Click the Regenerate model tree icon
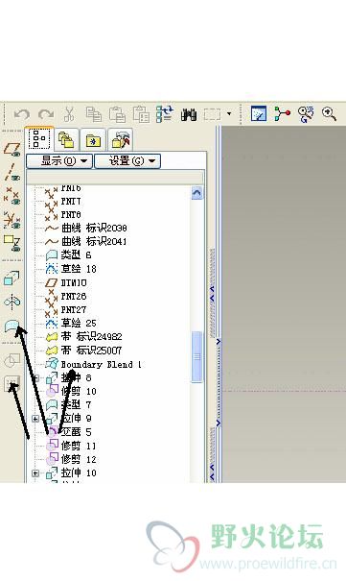The height and width of the screenshot is (581, 346). pos(165,114)
